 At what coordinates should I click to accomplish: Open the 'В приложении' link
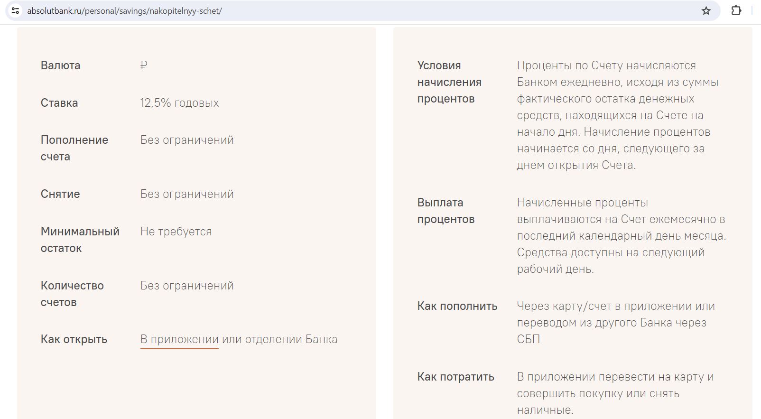(179, 339)
